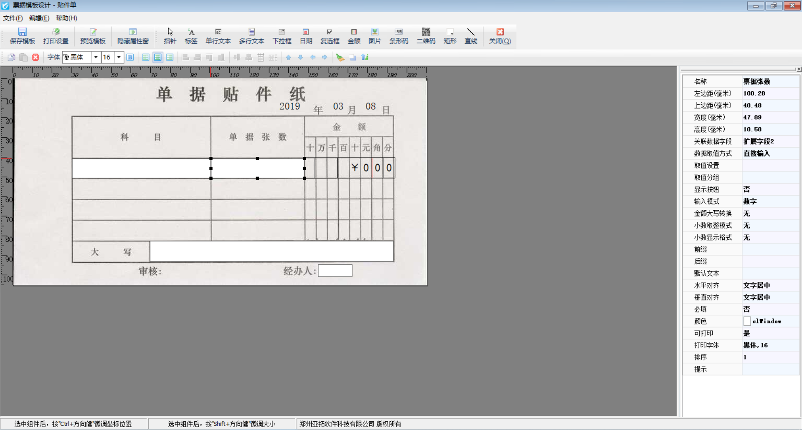Insert a 复选框 checkbox component
Viewport: 802px width, 430px height.
330,36
